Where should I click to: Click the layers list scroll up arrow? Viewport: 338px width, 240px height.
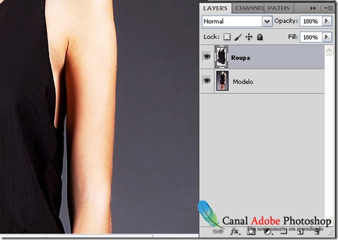(x=329, y=51)
